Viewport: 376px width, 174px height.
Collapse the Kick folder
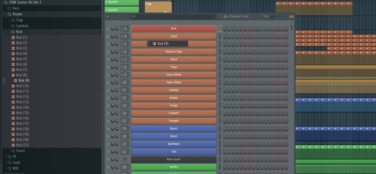(x=19, y=32)
